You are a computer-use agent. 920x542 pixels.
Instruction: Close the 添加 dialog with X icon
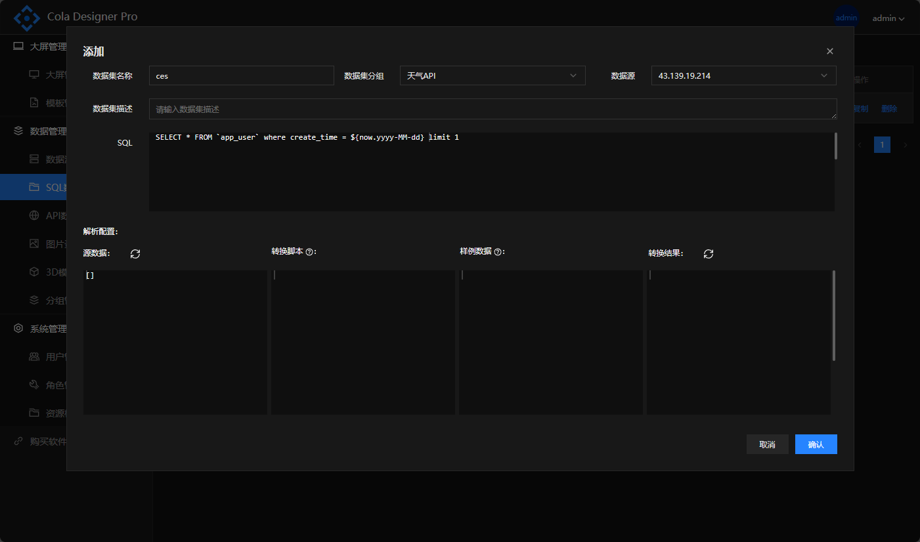coord(830,51)
